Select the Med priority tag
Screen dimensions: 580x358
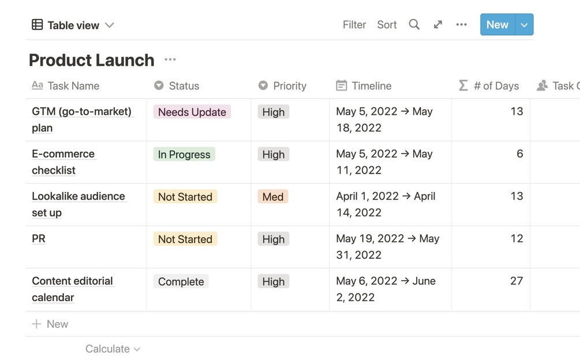tap(272, 197)
